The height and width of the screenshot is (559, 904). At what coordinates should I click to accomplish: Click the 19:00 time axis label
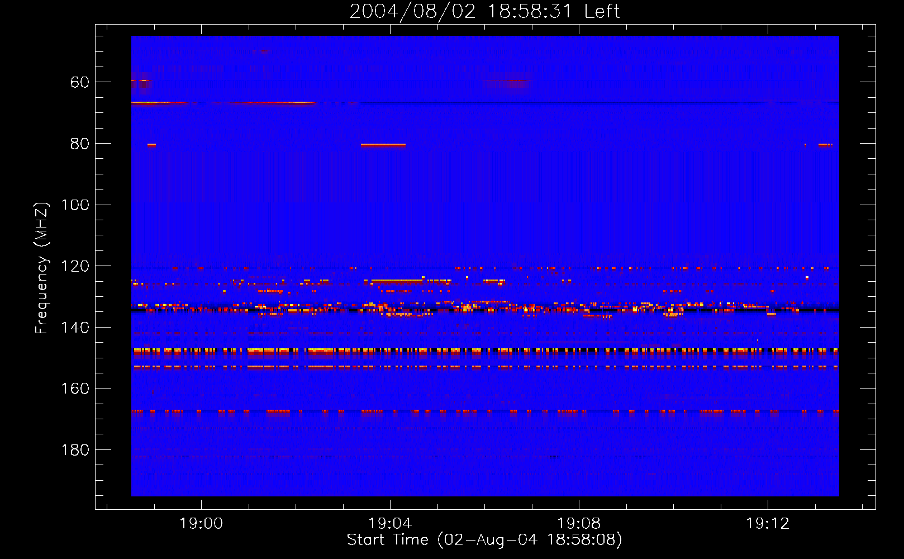[201, 524]
